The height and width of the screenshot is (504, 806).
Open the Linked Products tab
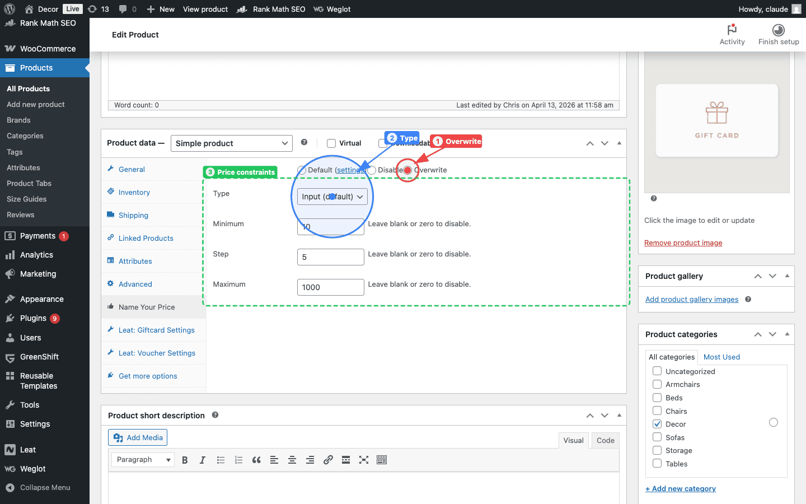pos(153,238)
